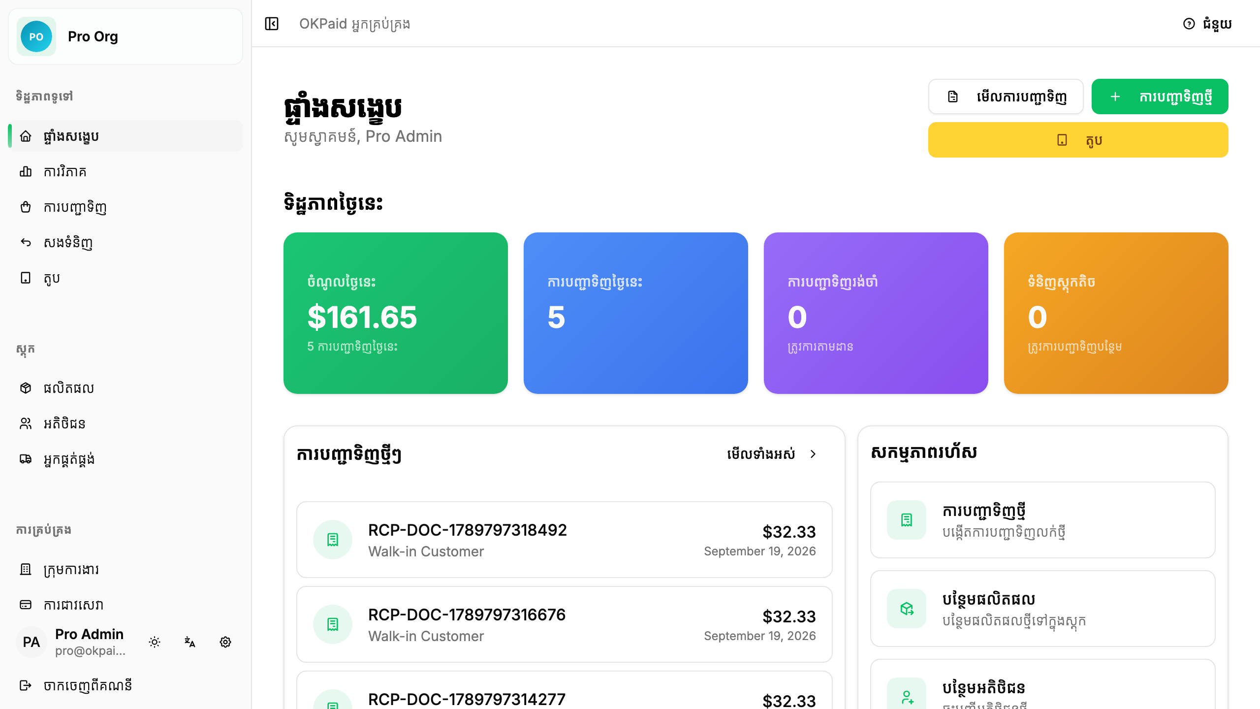Click the ជំនួយ help text
Screen dimensions: 1260x709
click(1217, 24)
